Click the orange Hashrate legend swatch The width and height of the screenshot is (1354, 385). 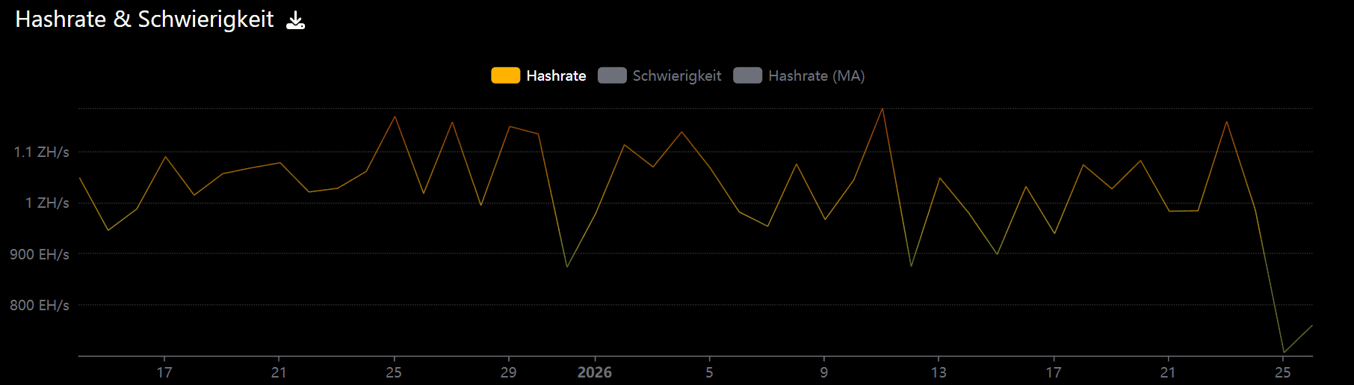point(505,76)
